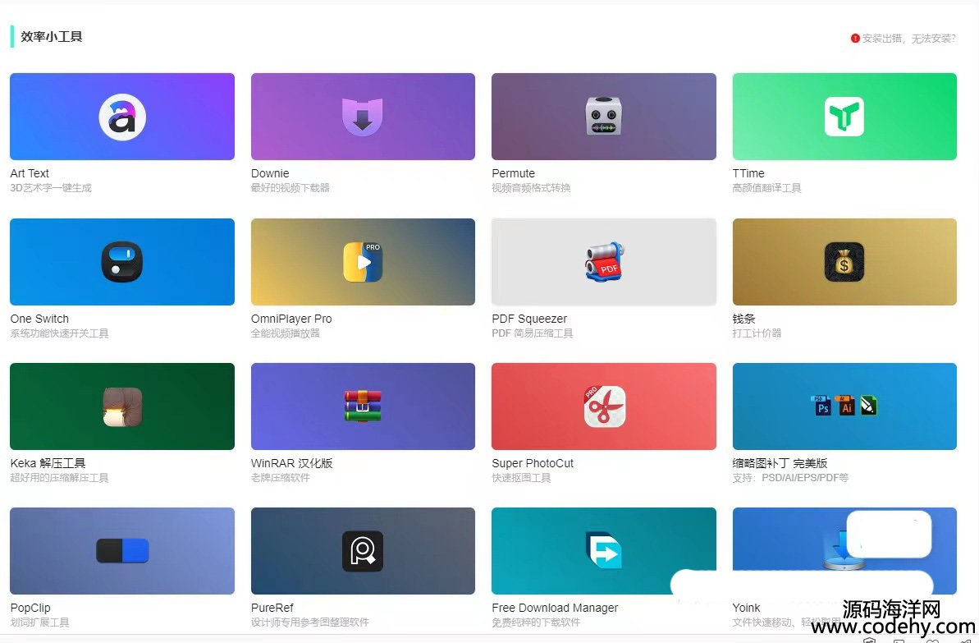Click the Permute title
Screen dimensions: 979x643
513,173
